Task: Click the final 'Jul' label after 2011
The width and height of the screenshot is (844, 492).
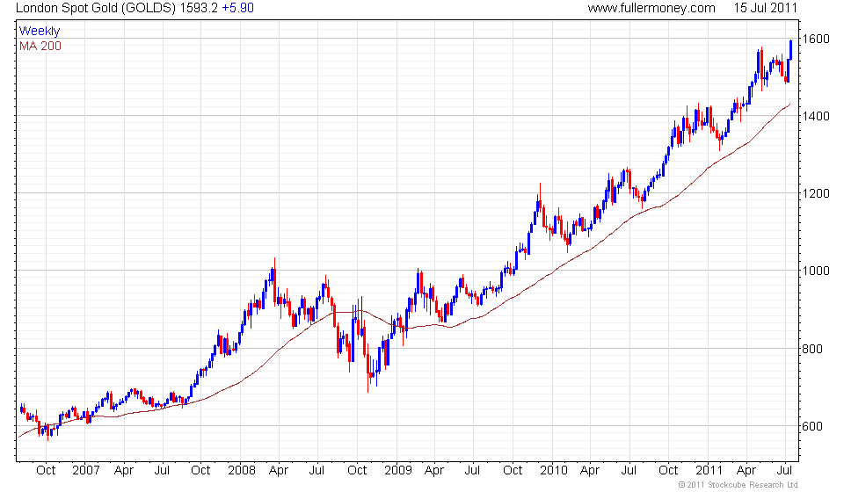Action: [785, 471]
